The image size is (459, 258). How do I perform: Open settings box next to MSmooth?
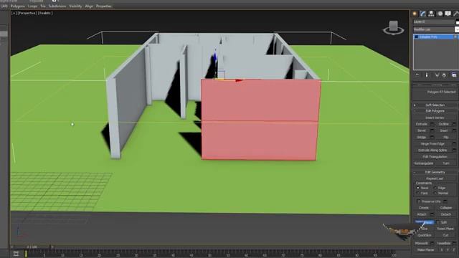432,243
